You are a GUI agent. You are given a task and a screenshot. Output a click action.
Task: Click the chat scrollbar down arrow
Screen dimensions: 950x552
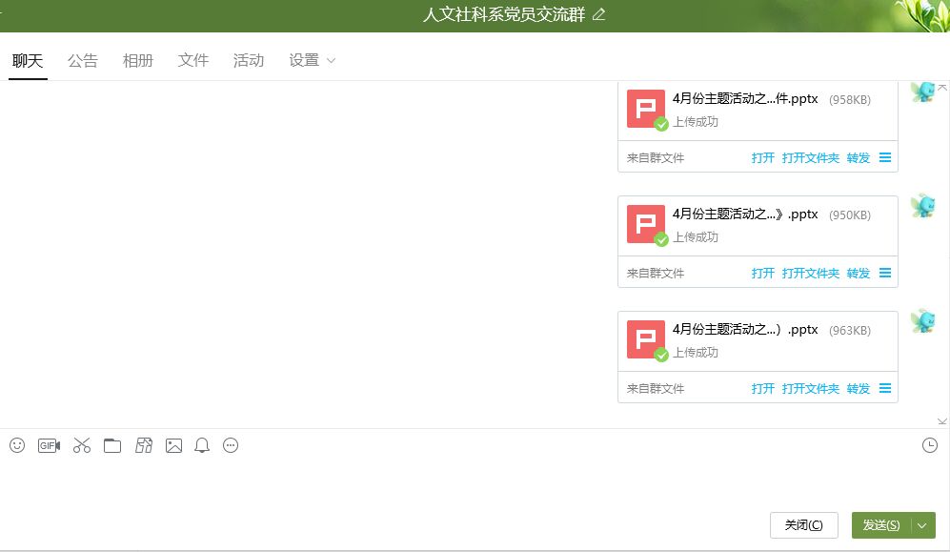point(942,421)
